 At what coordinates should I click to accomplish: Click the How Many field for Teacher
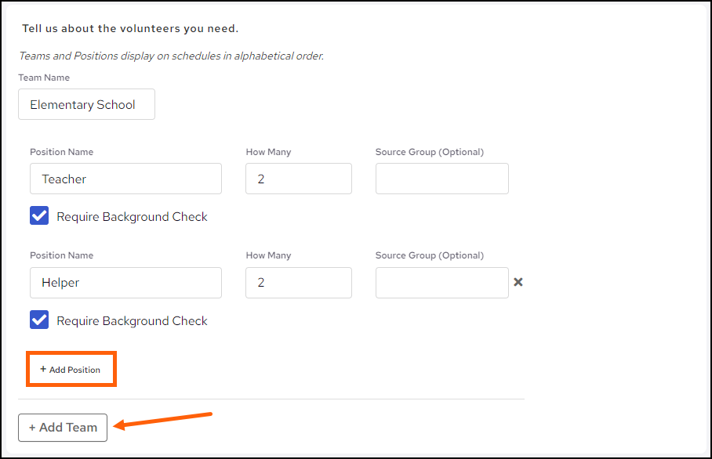point(298,179)
